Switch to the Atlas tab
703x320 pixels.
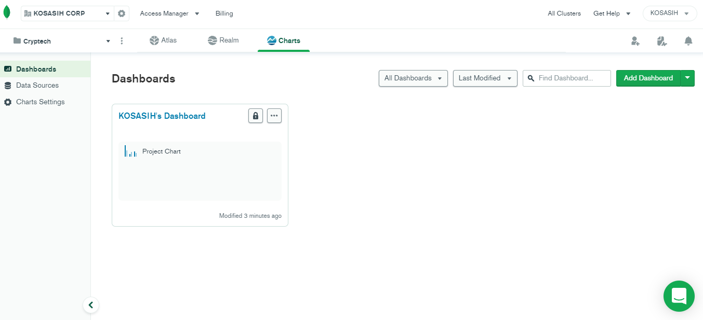click(163, 40)
